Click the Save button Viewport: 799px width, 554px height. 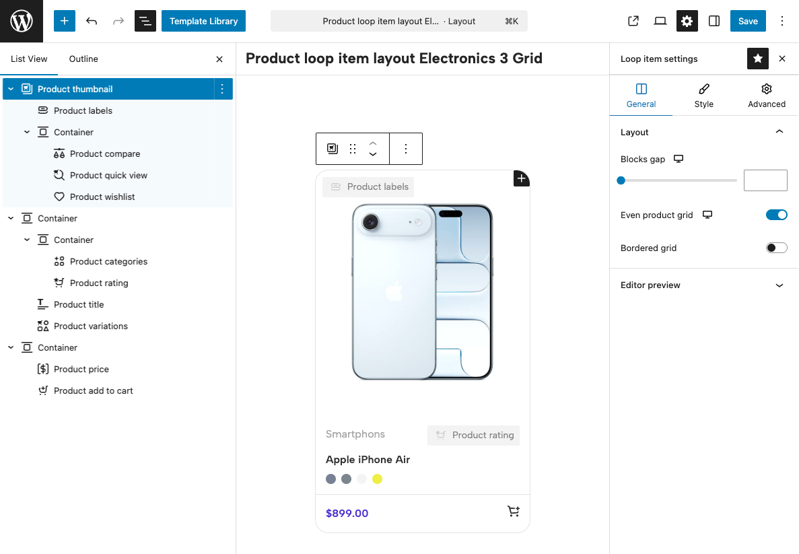click(x=748, y=21)
